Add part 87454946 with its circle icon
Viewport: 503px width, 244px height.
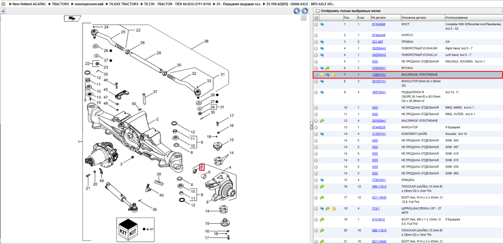[316, 24]
